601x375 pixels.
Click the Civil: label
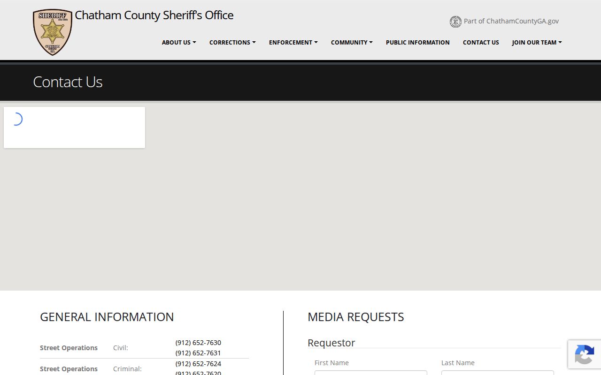click(121, 348)
